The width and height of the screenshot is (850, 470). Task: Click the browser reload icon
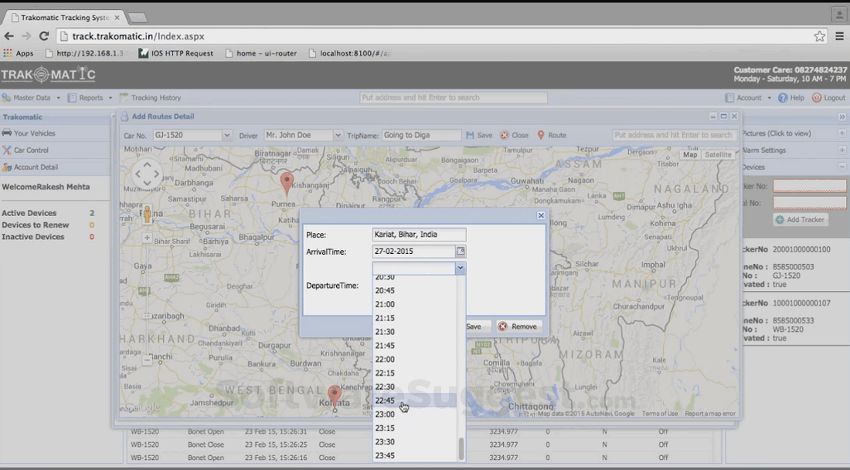click(44, 36)
